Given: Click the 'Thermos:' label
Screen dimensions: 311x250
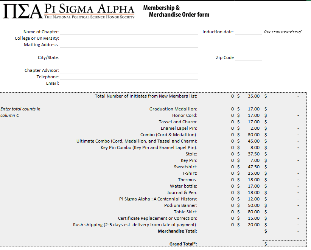Looking at the screenshot, I should (187, 180).
